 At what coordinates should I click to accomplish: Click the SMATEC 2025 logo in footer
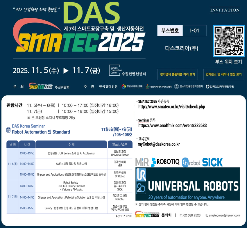[148, 215]
